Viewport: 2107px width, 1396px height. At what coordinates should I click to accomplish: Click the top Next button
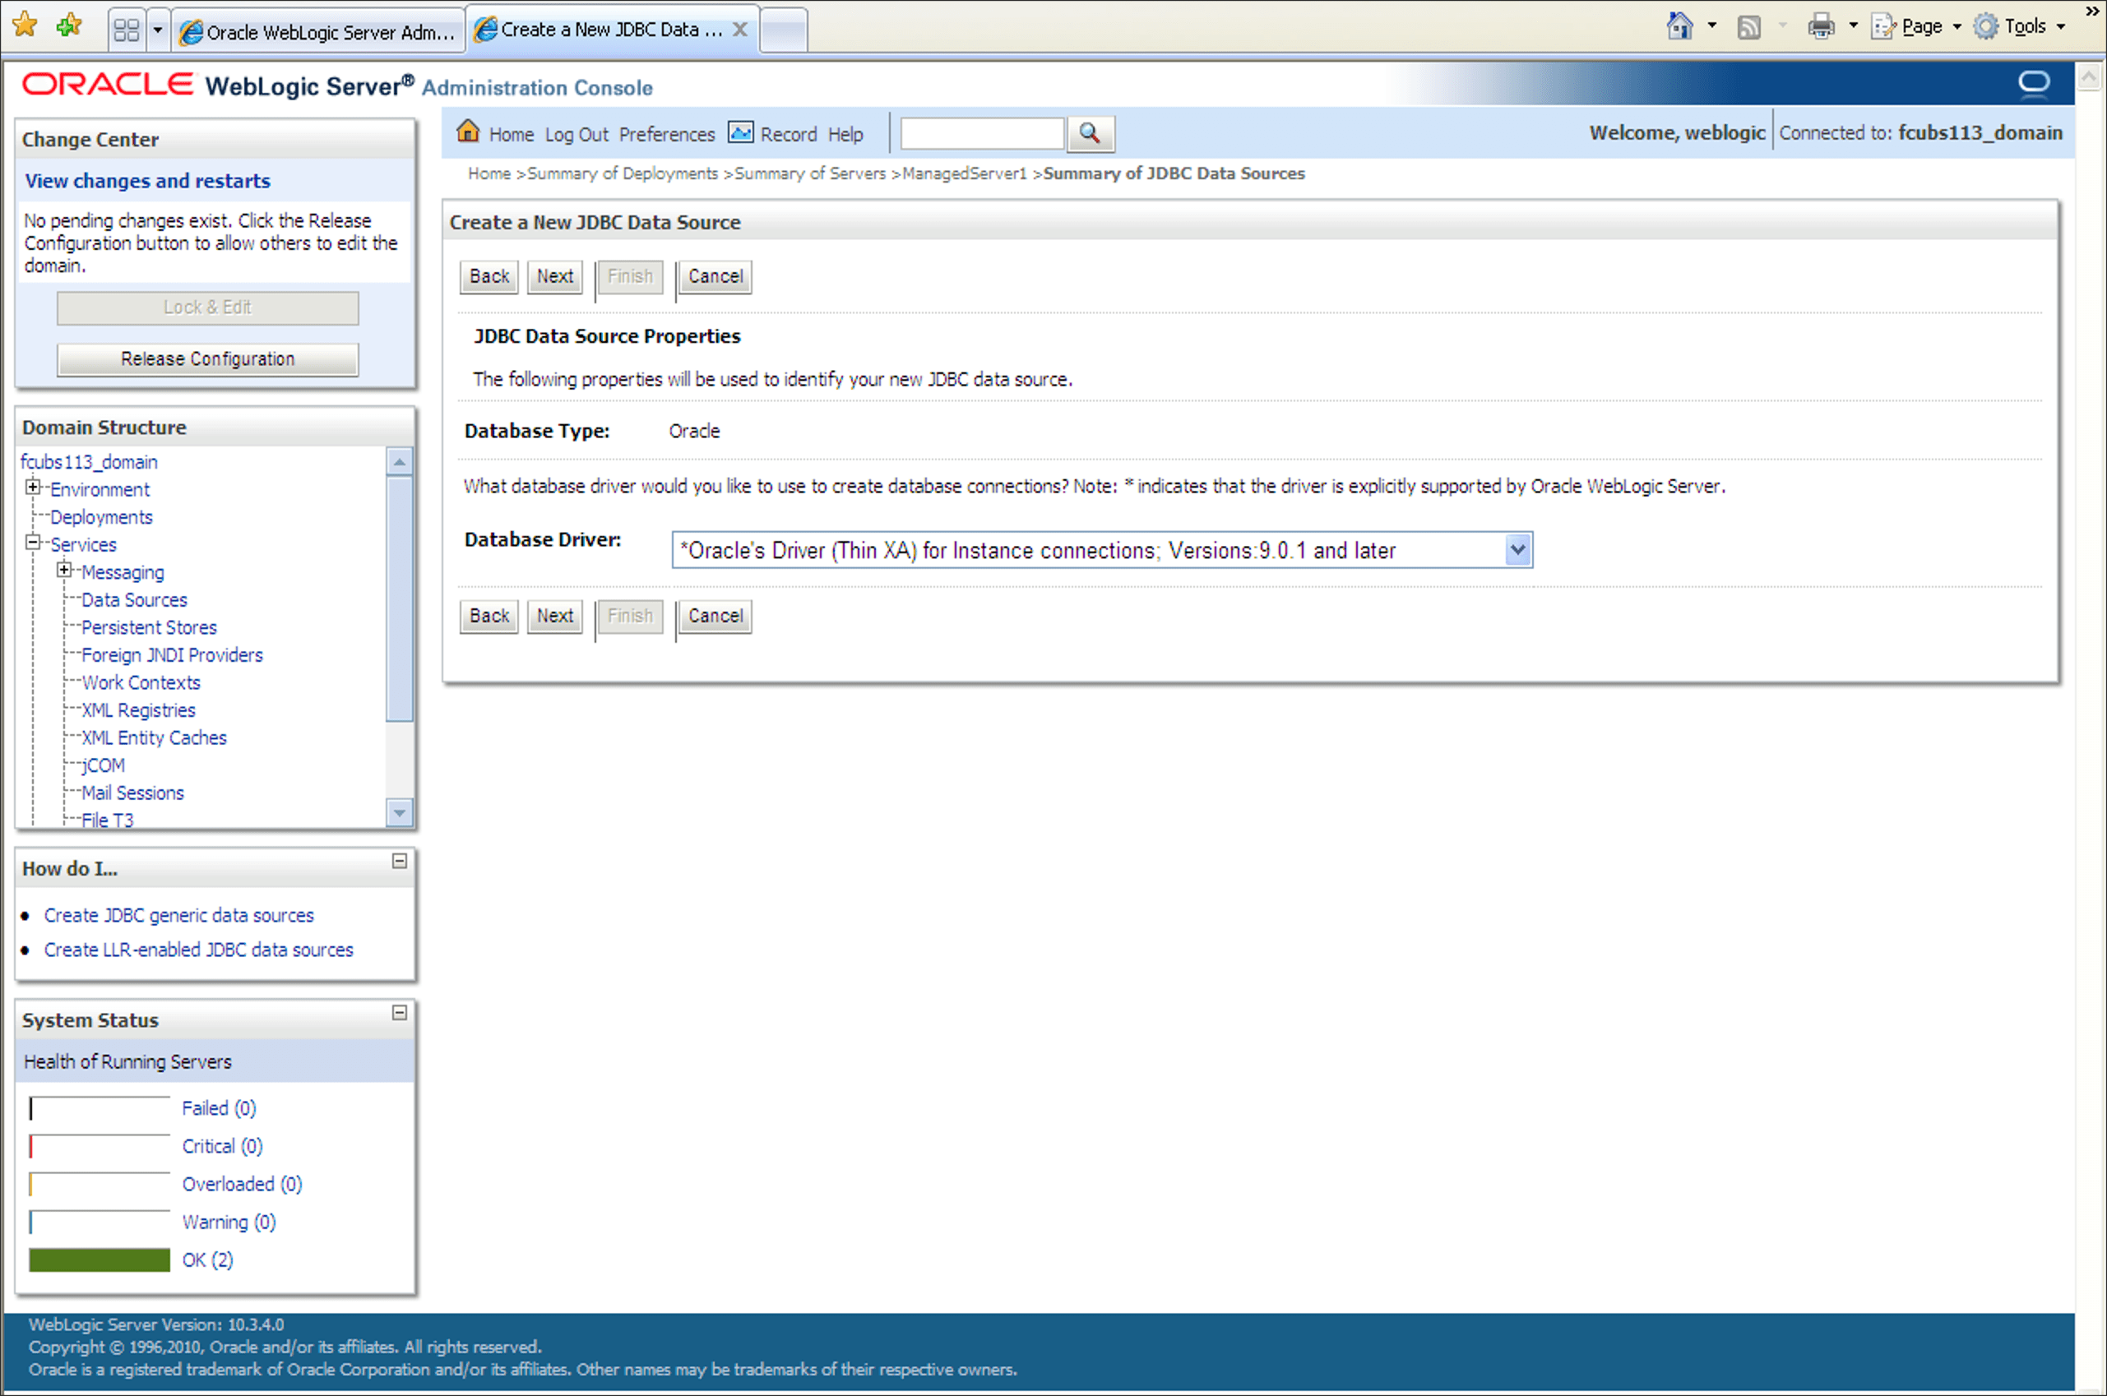click(x=554, y=276)
